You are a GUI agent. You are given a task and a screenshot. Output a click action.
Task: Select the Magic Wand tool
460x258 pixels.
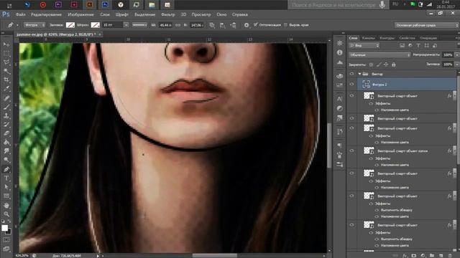6,71
